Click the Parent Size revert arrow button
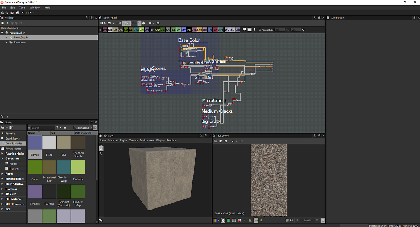This screenshot has height=227, width=420. pyautogui.click(x=303, y=30)
